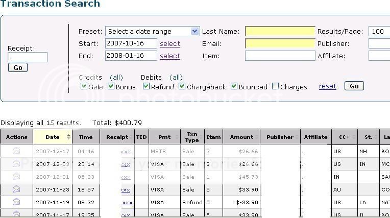Sort by the Date column header
Viewport: 390px width, 218px height.
click(53, 137)
